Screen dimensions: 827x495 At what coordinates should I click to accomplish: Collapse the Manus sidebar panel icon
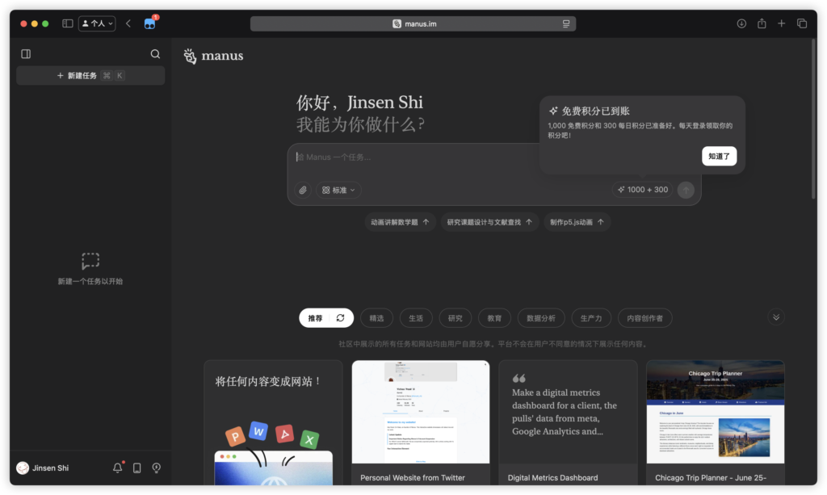26,54
